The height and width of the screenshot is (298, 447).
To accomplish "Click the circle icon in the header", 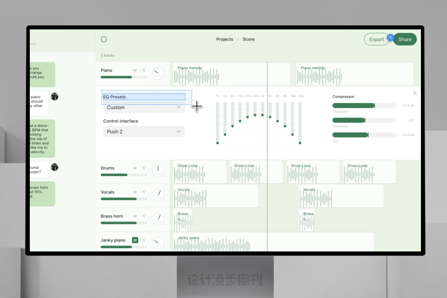I will click(104, 39).
